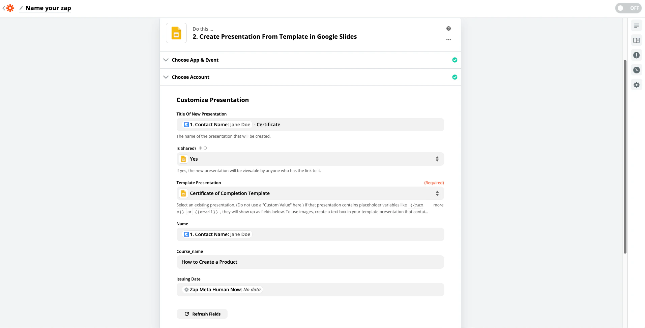The width and height of the screenshot is (645, 328).
Task: Click the Zapier logo home icon
Action: coord(10,8)
